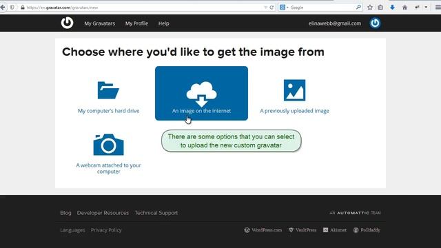Select the picture icon for previous uploads
The width and height of the screenshot is (441, 248).
[x=294, y=90]
